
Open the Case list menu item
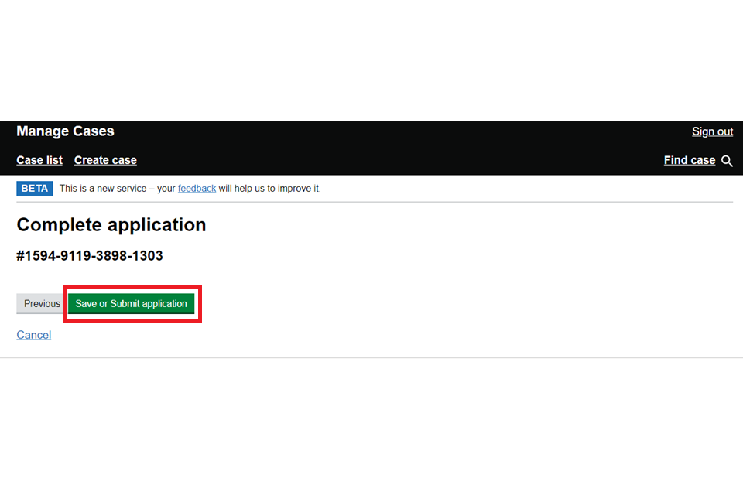tap(39, 160)
